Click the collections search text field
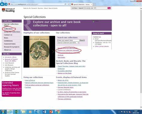This screenshot has width=142, height=114. coord(68,40)
